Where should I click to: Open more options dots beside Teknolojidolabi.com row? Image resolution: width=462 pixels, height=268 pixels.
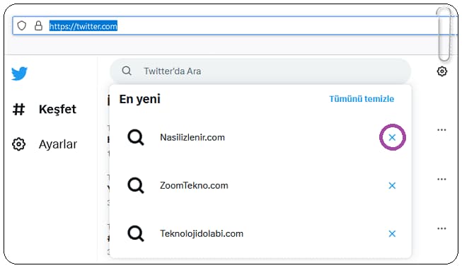point(441,228)
